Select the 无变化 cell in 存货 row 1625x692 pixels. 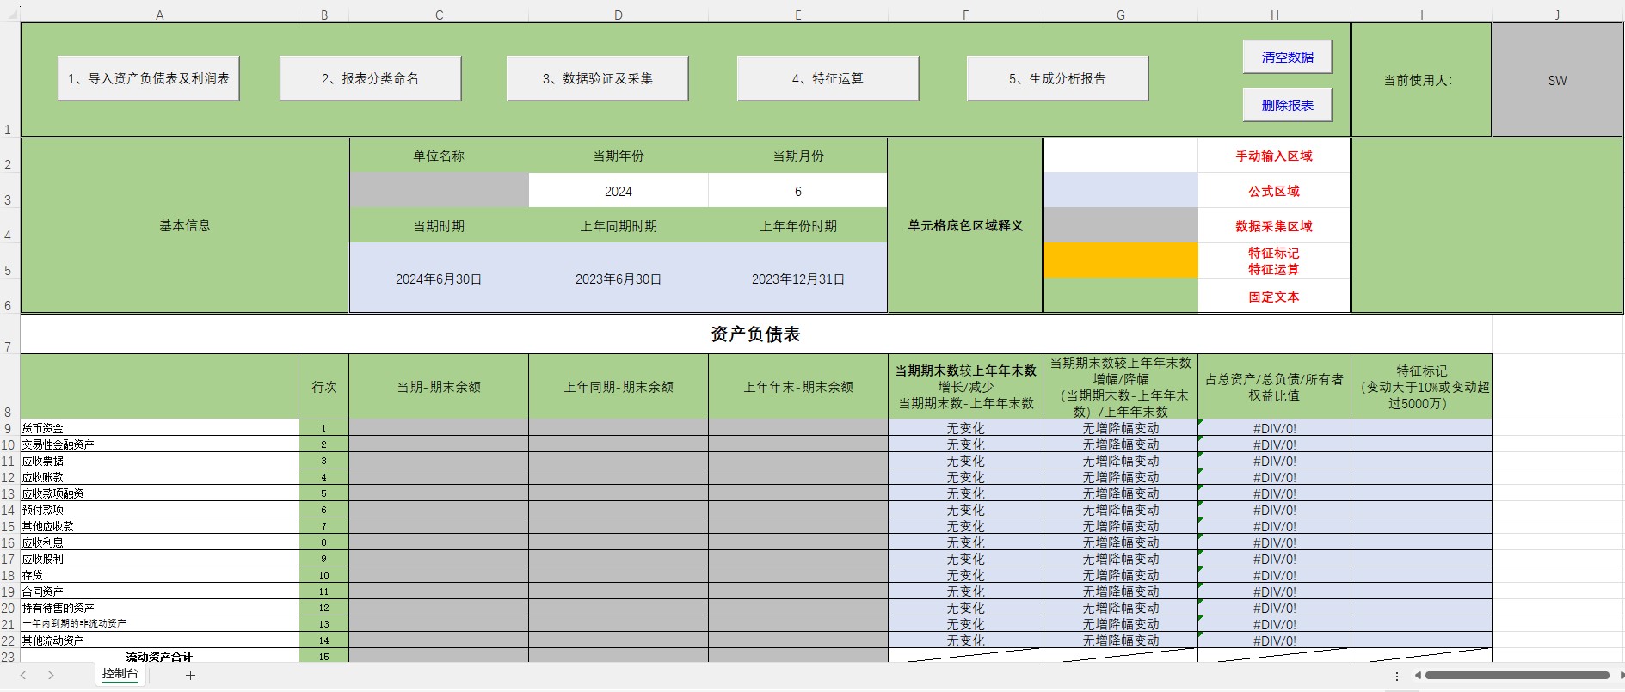tap(965, 575)
